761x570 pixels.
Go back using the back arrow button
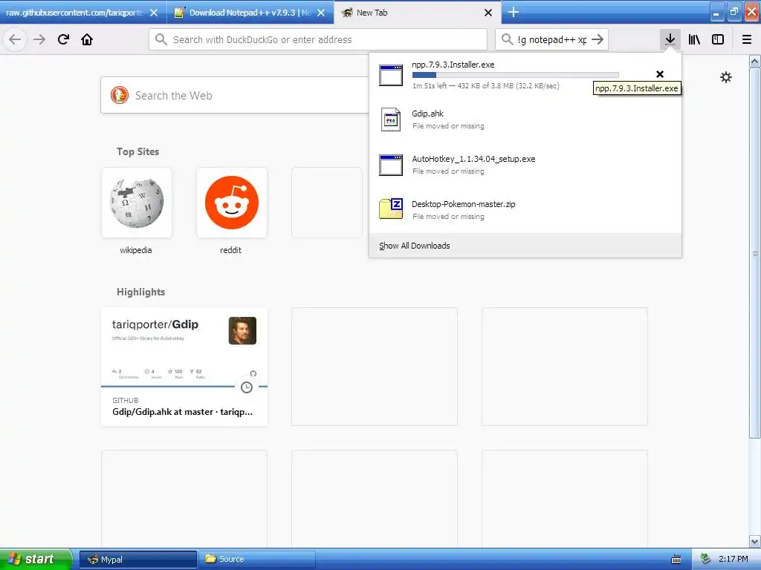tap(15, 39)
